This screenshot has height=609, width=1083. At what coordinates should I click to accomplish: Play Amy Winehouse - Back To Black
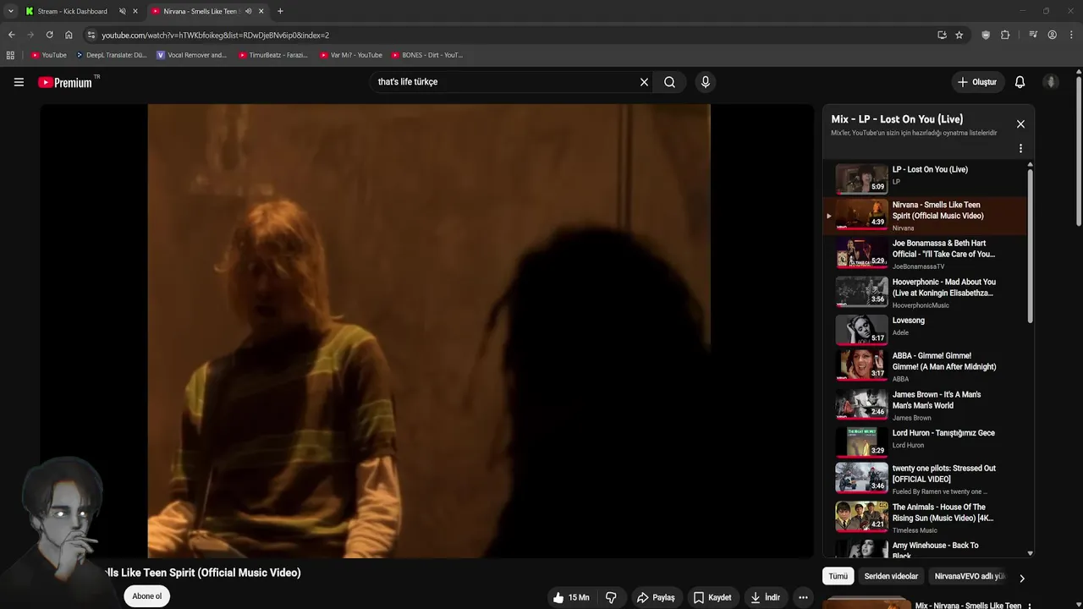pyautogui.click(x=926, y=548)
